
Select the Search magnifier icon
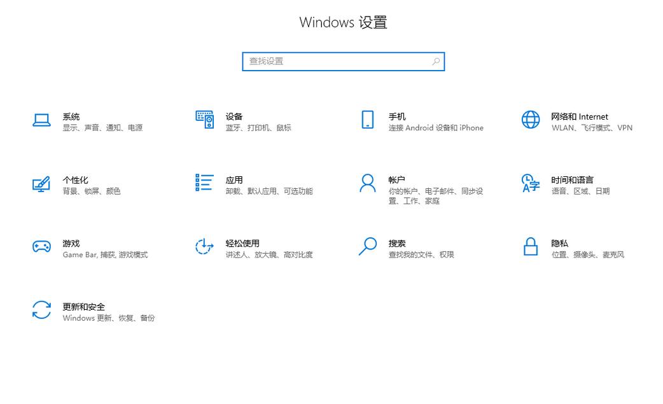point(367,247)
